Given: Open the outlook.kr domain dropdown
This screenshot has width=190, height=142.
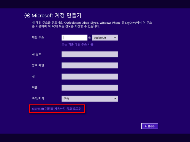Looking at the screenshot, I should tap(105, 38).
